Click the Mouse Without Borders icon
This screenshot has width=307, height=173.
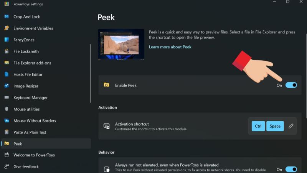[x=7, y=121]
